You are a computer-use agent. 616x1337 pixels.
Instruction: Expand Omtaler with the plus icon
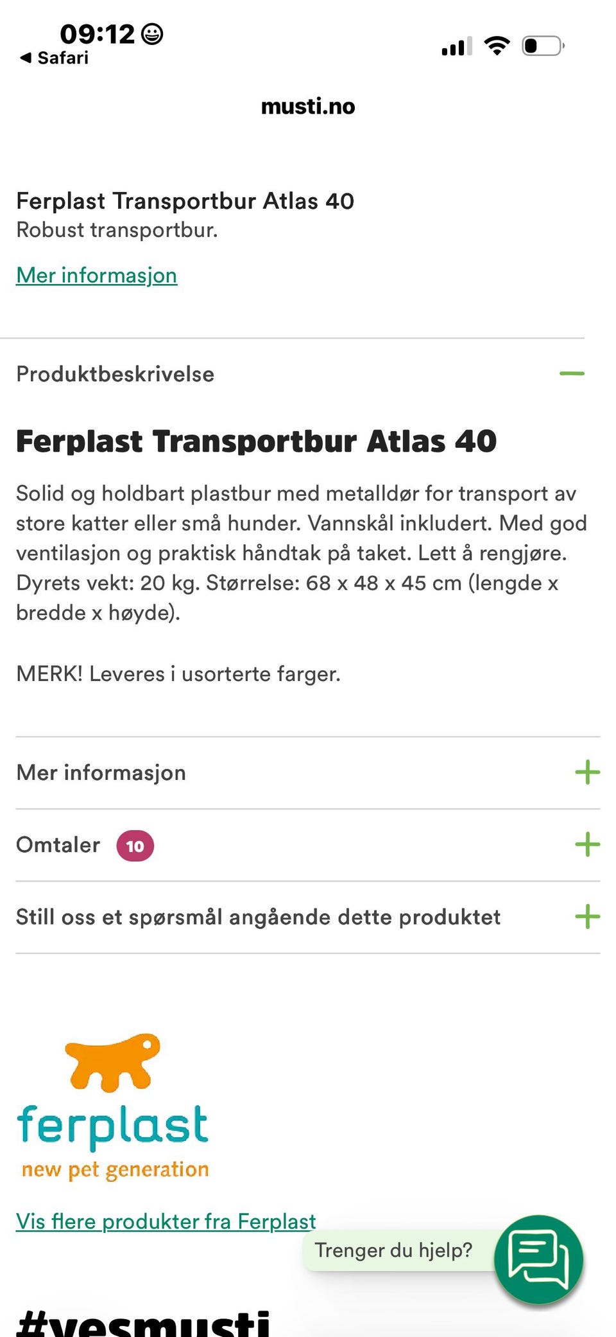point(587,844)
